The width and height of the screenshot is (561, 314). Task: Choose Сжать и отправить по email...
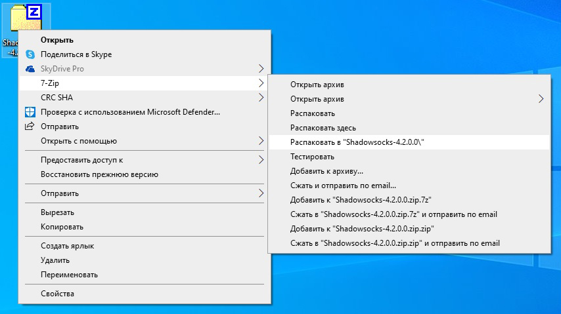pos(409,186)
